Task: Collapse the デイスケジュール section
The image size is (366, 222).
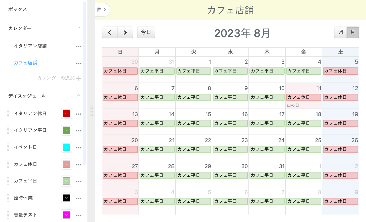Action: [79, 96]
